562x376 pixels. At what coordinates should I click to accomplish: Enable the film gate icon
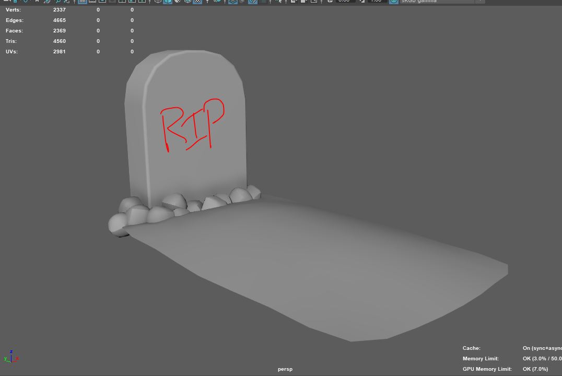[92, 2]
